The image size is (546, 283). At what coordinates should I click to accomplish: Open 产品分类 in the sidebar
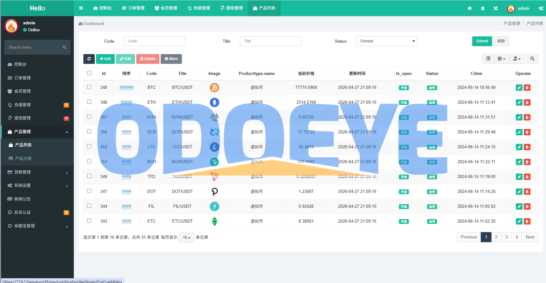click(37, 159)
